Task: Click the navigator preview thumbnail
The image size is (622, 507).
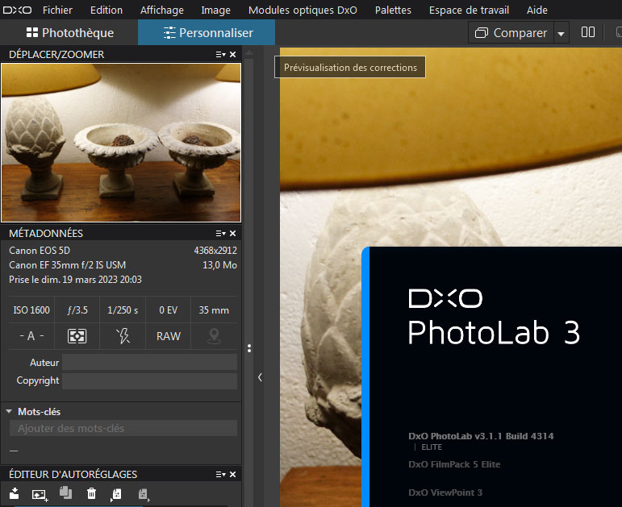Action: 121,143
